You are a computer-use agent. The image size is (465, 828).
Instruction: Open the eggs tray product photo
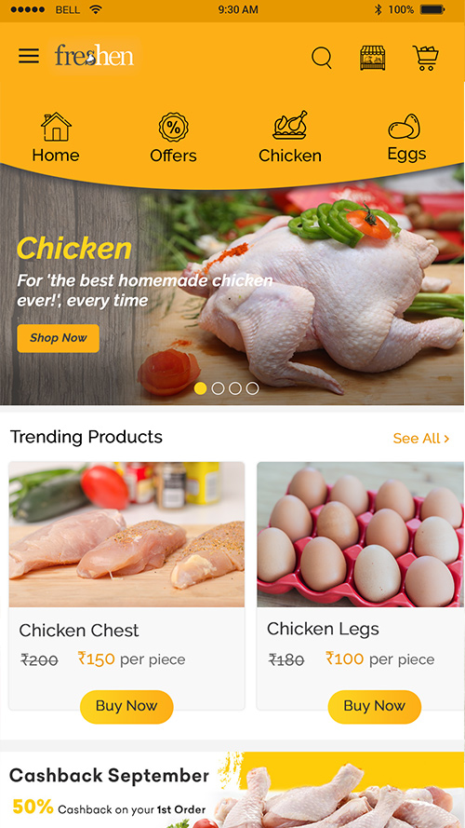click(x=361, y=535)
